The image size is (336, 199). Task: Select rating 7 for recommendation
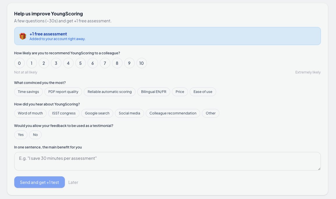(105, 63)
